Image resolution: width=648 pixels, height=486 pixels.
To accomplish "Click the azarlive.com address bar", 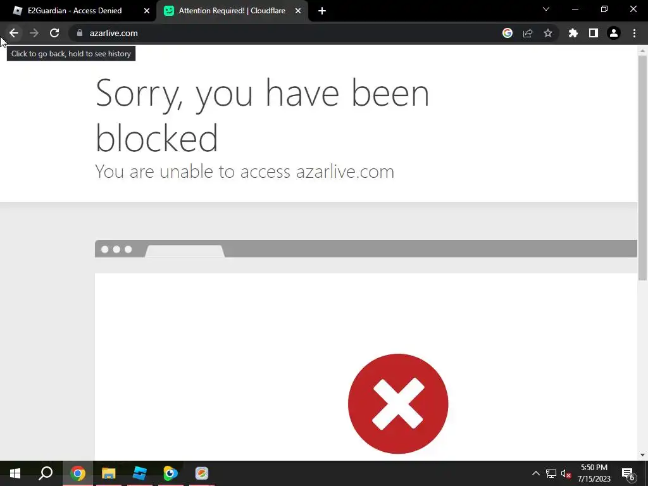I will click(x=285, y=33).
